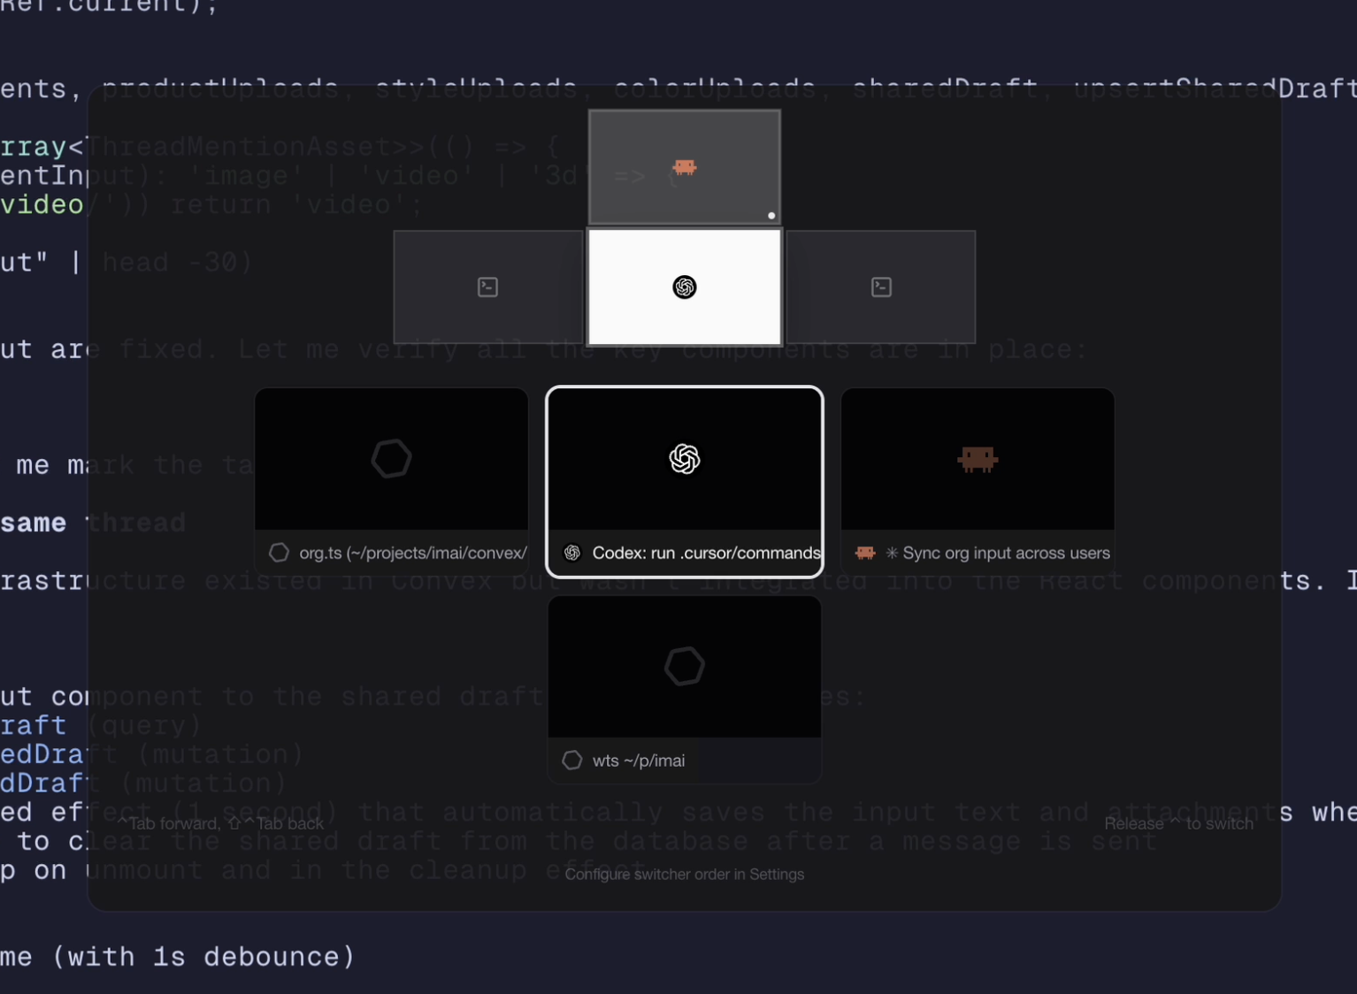
Task: Click the Codex: run .cursor/commands label
Action: (706, 553)
